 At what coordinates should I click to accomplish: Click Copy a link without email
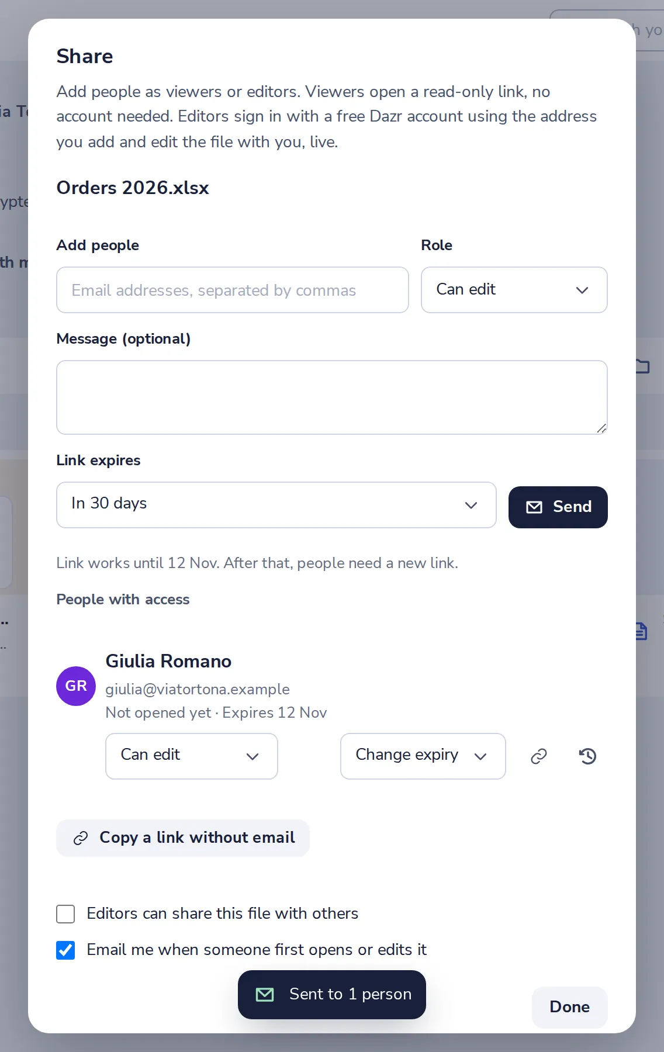pyautogui.click(x=183, y=838)
